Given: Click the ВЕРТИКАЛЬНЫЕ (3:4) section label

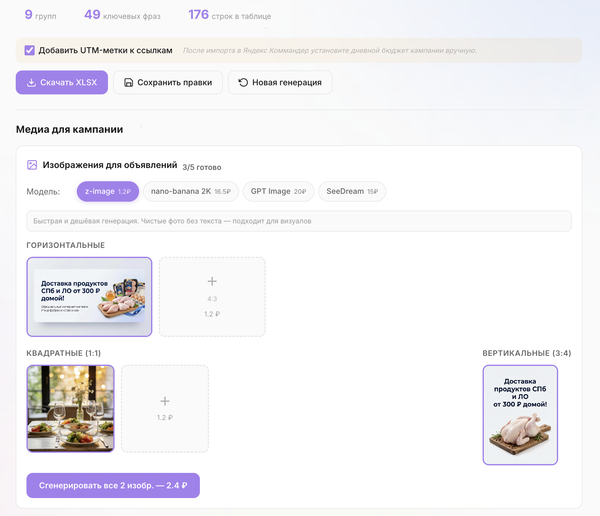Looking at the screenshot, I should (x=527, y=353).
